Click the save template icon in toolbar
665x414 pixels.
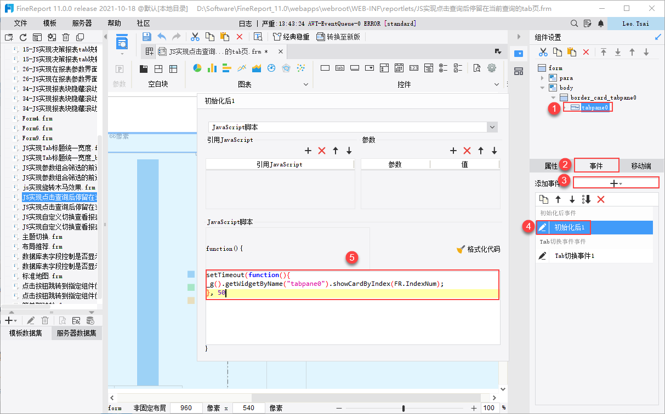147,37
